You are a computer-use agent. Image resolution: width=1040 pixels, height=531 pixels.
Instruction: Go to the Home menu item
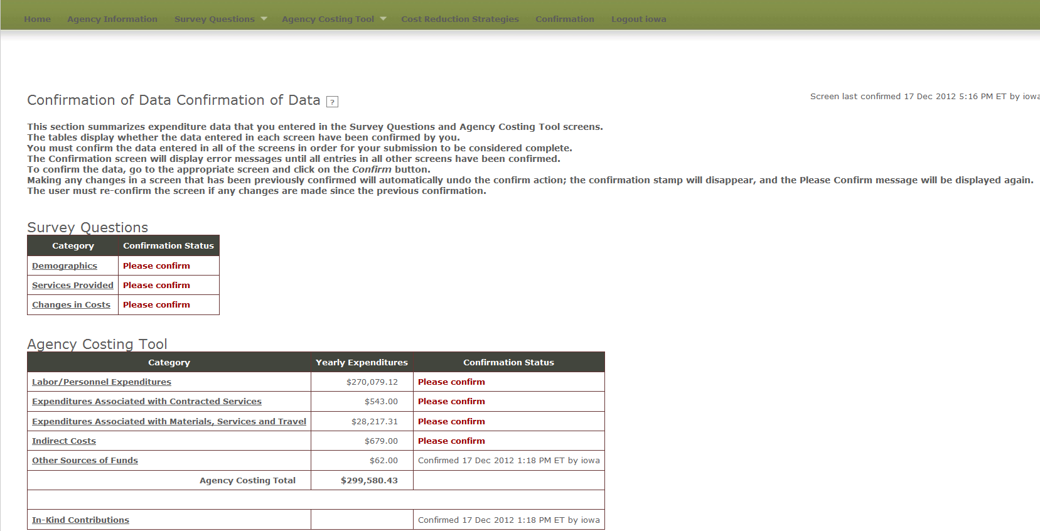pos(38,19)
